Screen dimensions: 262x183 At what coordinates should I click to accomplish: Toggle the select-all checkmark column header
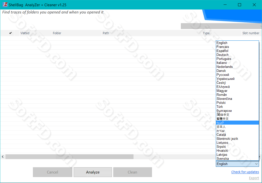pyautogui.click(x=10, y=33)
